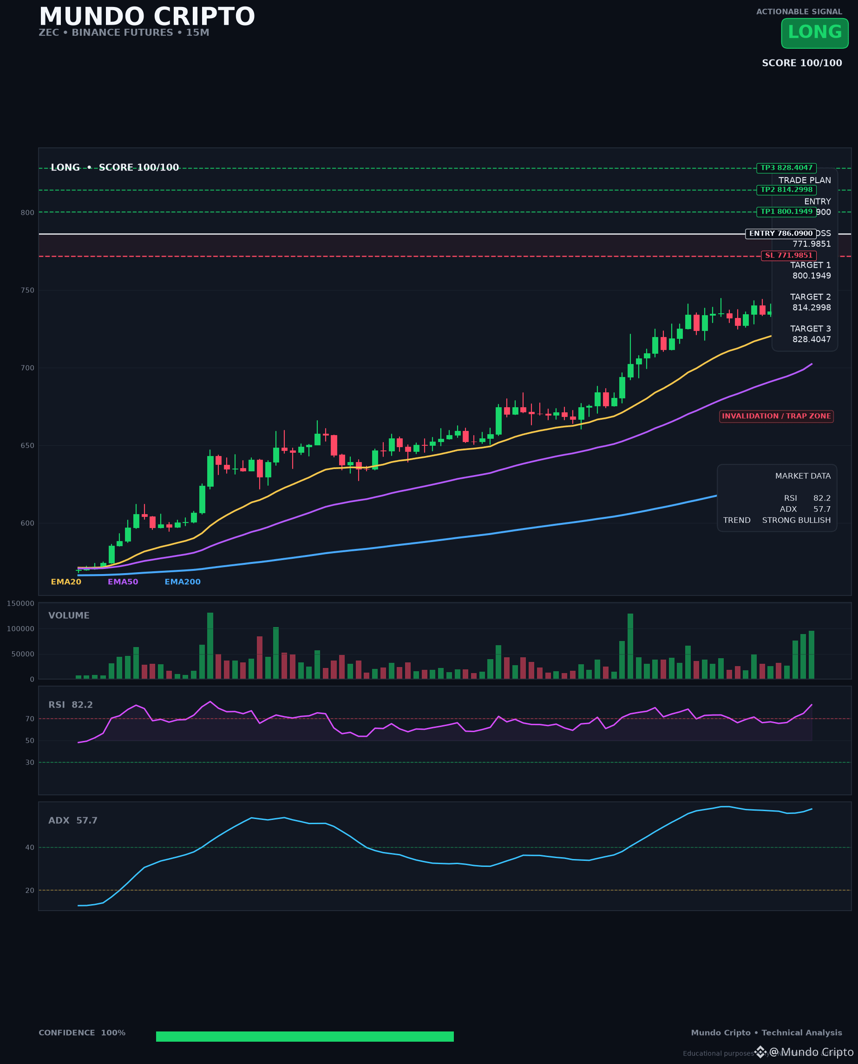Click the green confidence progress bar

tap(304, 1036)
